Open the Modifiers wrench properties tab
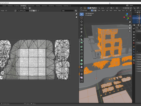Viewport: 141px width, 106px height. [134, 49]
